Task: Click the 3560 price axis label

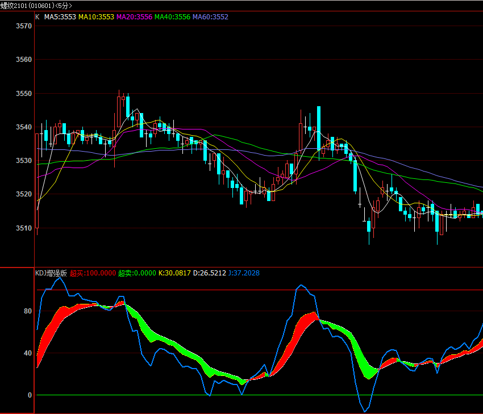Action: click(x=24, y=60)
